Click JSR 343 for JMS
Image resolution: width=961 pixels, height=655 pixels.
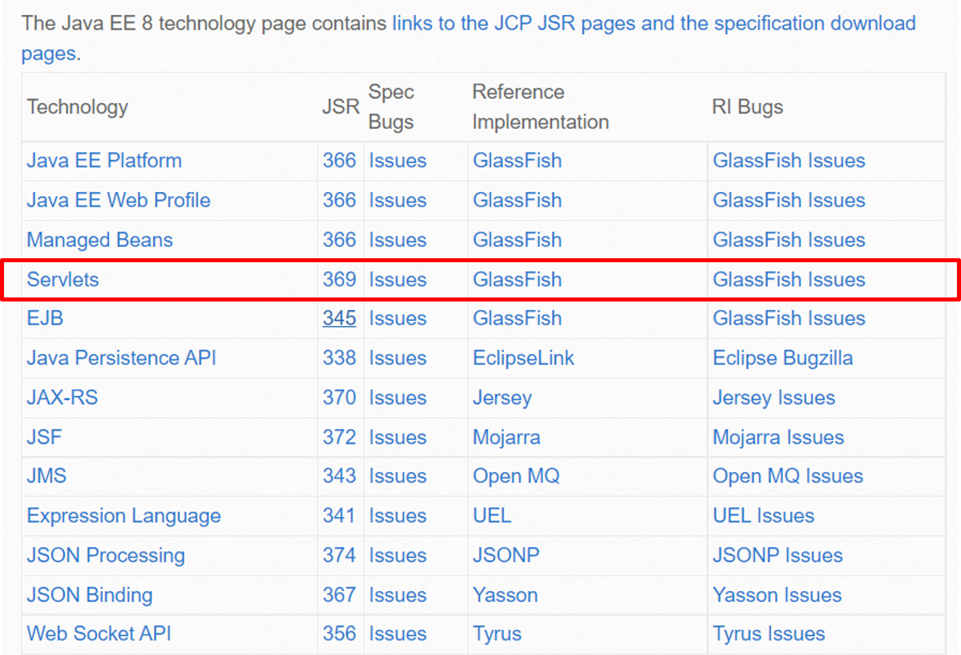[x=339, y=476]
